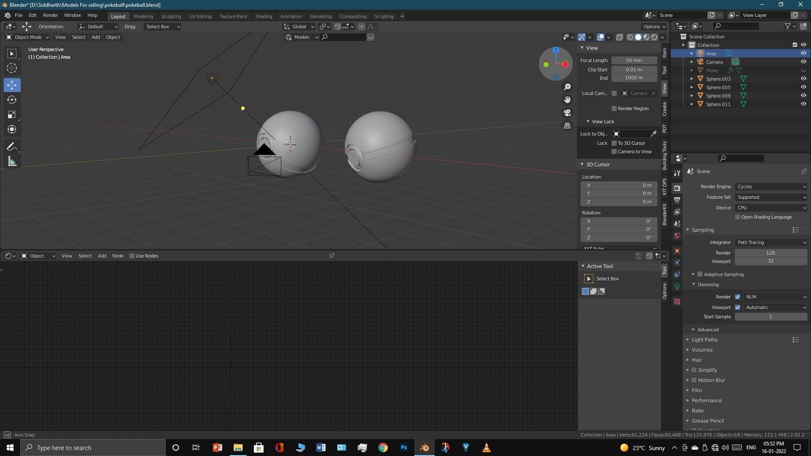This screenshot has width=811, height=456.
Task: Enable Camera to View checkbox
Action: pyautogui.click(x=614, y=152)
